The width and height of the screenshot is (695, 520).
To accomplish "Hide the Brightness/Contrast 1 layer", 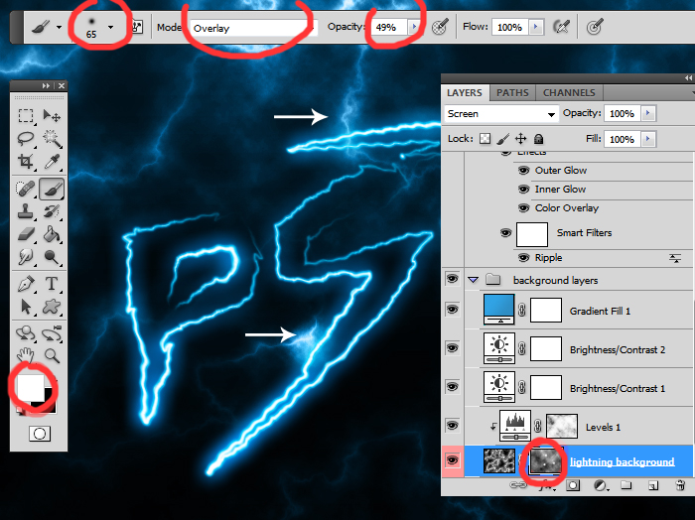I will click(x=452, y=387).
